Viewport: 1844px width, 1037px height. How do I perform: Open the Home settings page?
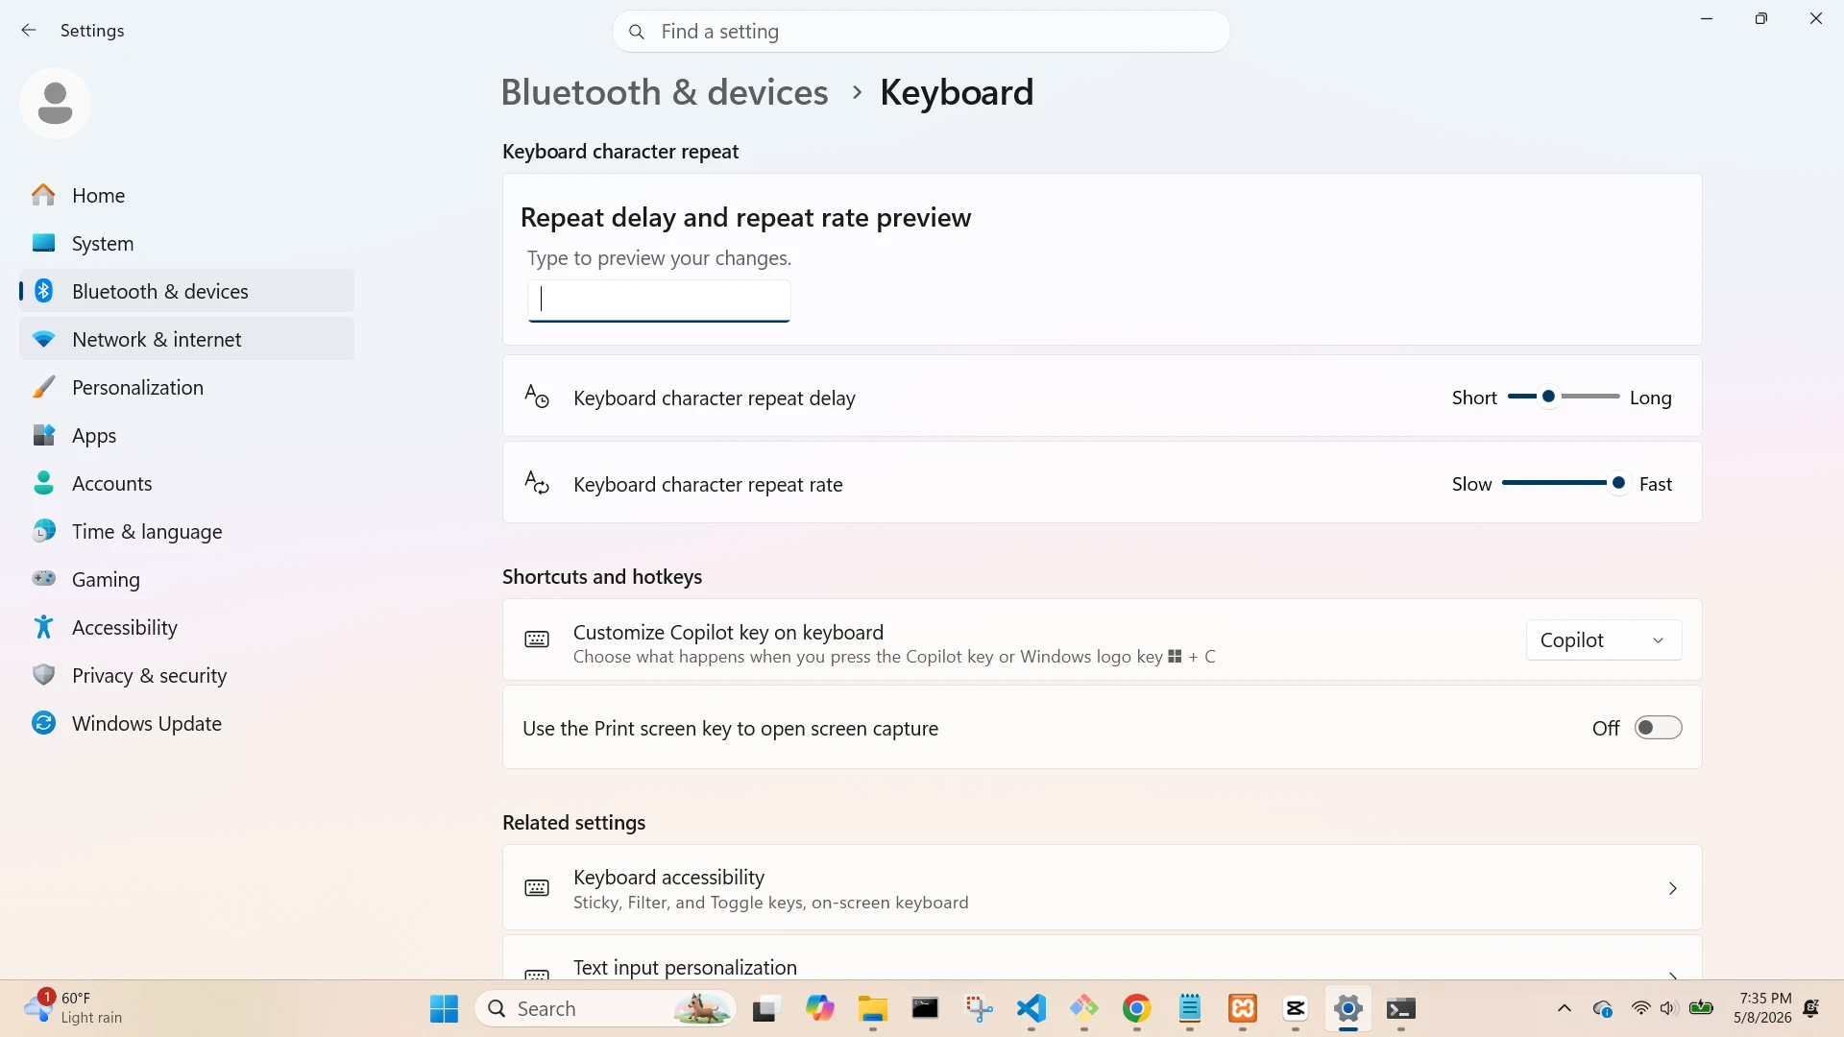[186, 195]
